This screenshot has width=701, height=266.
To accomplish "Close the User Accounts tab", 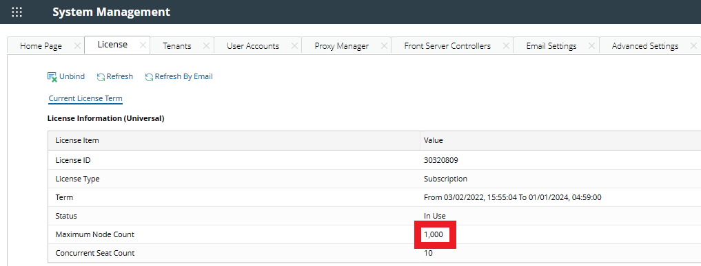I will coord(294,46).
